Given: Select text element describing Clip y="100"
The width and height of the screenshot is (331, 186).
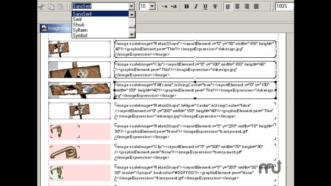Looking at the screenshot, I should (195, 70).
